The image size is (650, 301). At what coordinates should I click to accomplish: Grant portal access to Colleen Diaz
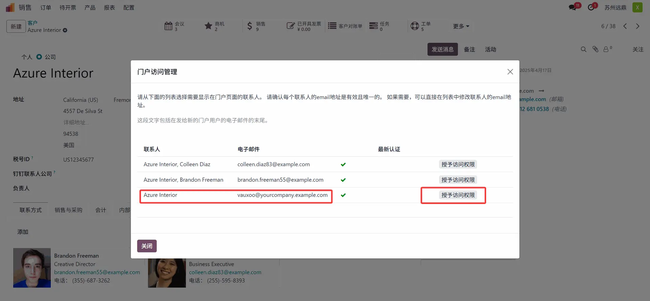pos(458,165)
